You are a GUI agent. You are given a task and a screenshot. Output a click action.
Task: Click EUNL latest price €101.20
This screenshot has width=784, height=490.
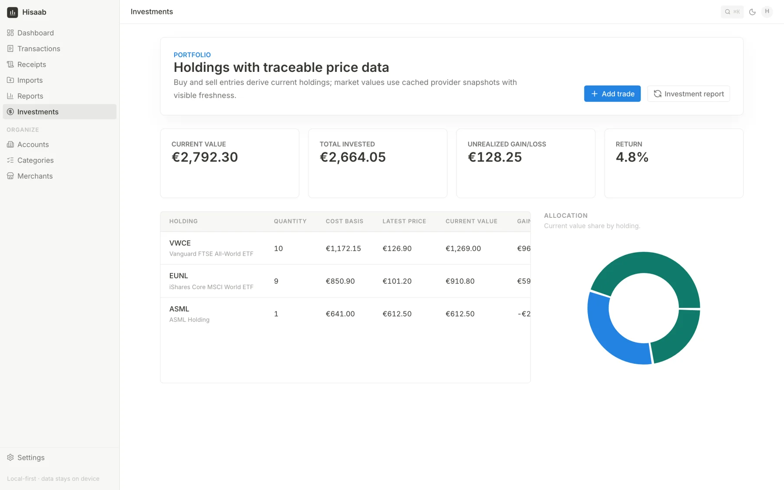click(397, 281)
